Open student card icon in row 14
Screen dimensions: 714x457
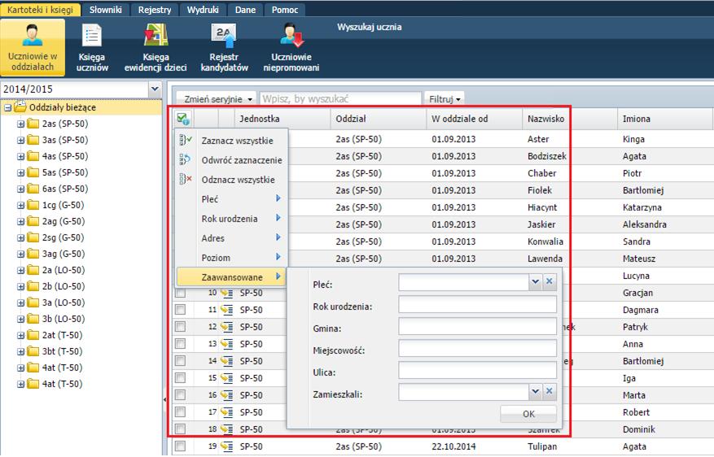[x=227, y=361]
